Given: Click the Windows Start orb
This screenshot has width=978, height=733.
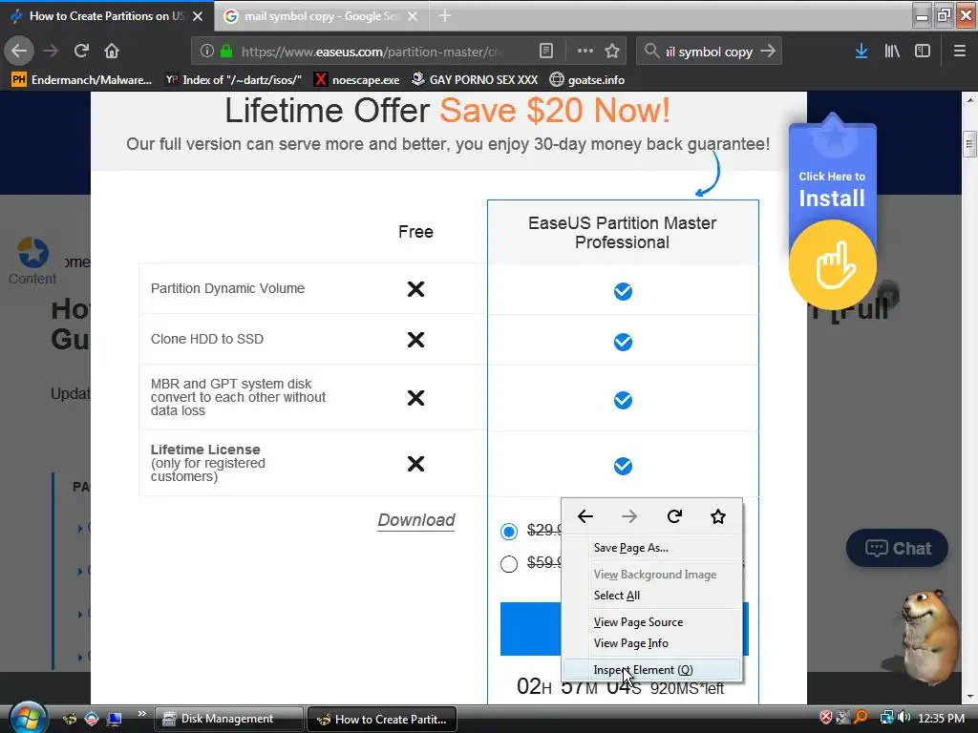Looking at the screenshot, I should pyautogui.click(x=28, y=718).
